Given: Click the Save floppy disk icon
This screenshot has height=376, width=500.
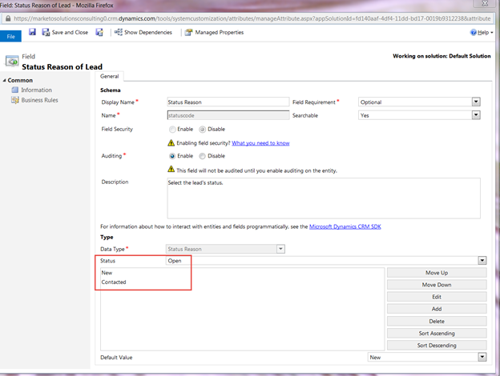Looking at the screenshot, I should click(32, 32).
